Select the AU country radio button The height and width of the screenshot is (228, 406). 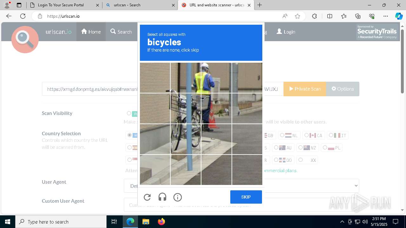(276, 148)
